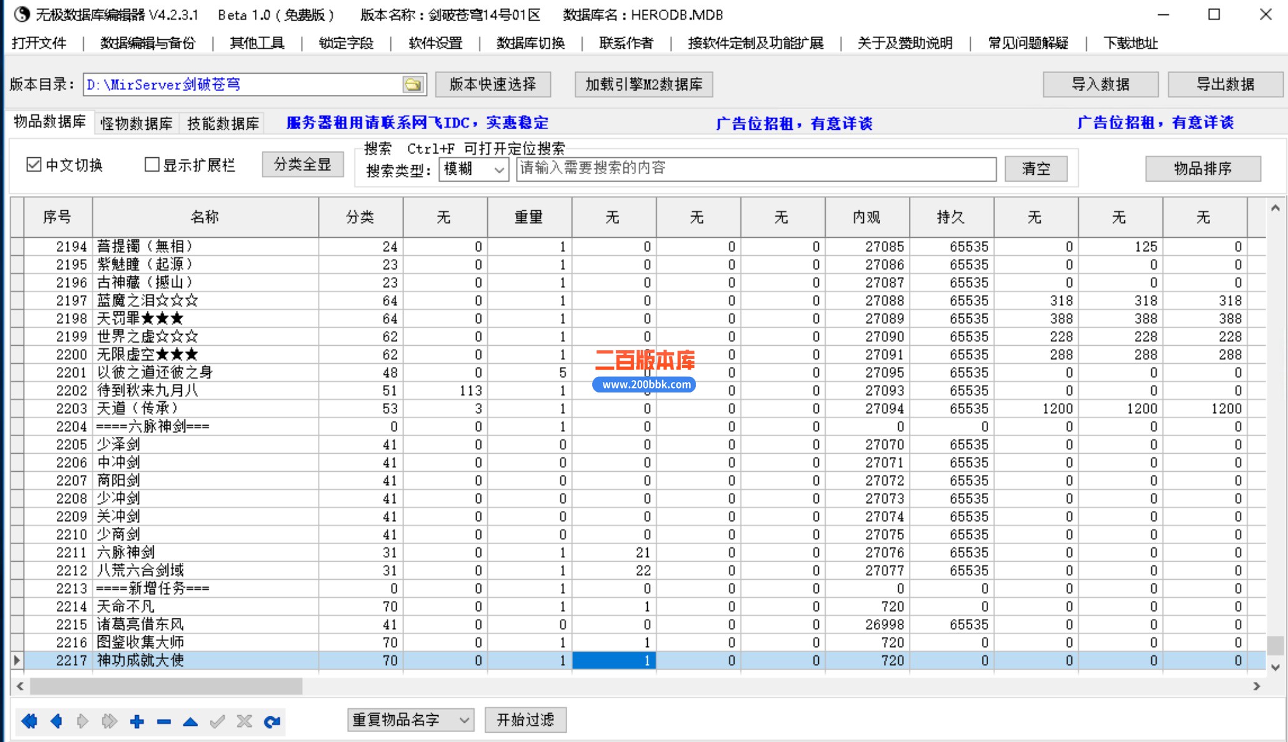Enable the 显示扩展栏 checkbox
Viewport: 1288px width, 742px height.
tap(151, 165)
